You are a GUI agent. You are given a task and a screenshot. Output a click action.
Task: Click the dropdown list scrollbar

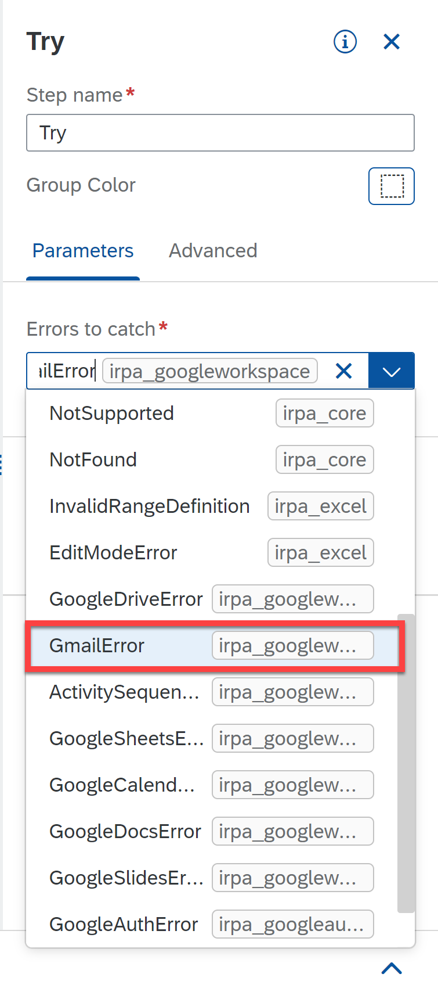[406, 764]
